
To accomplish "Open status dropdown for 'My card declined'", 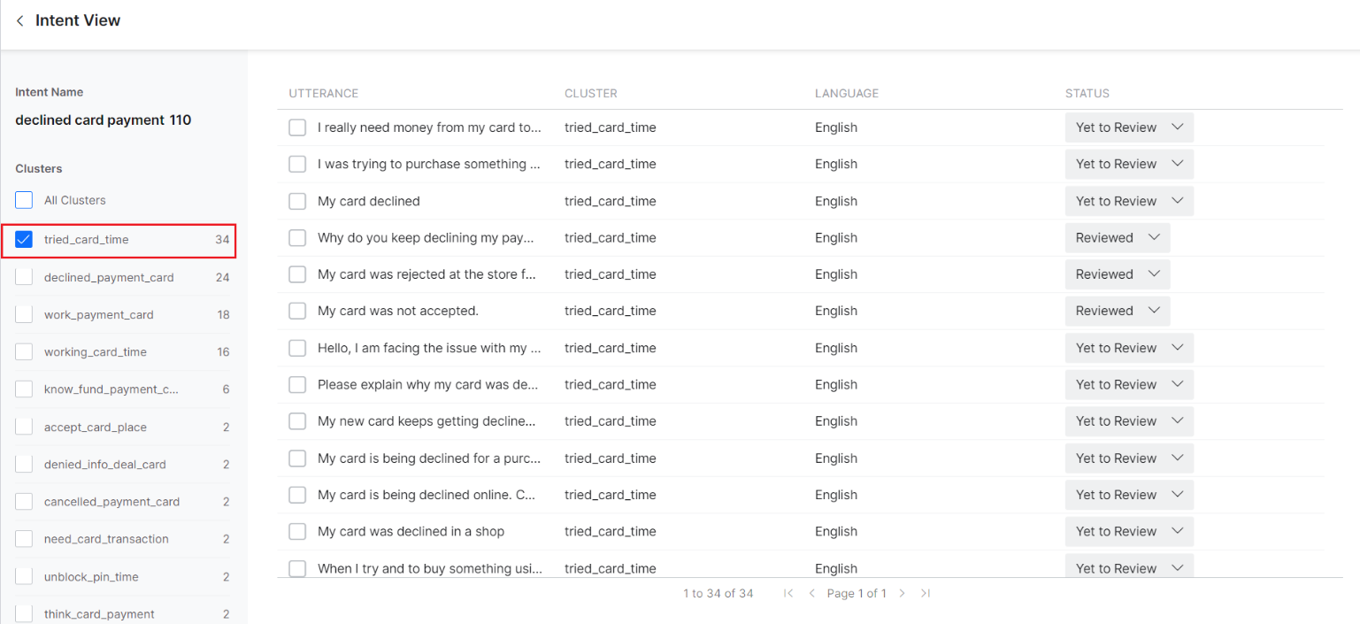I will [1128, 201].
